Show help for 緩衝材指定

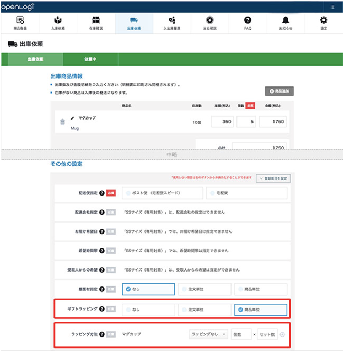102,289
